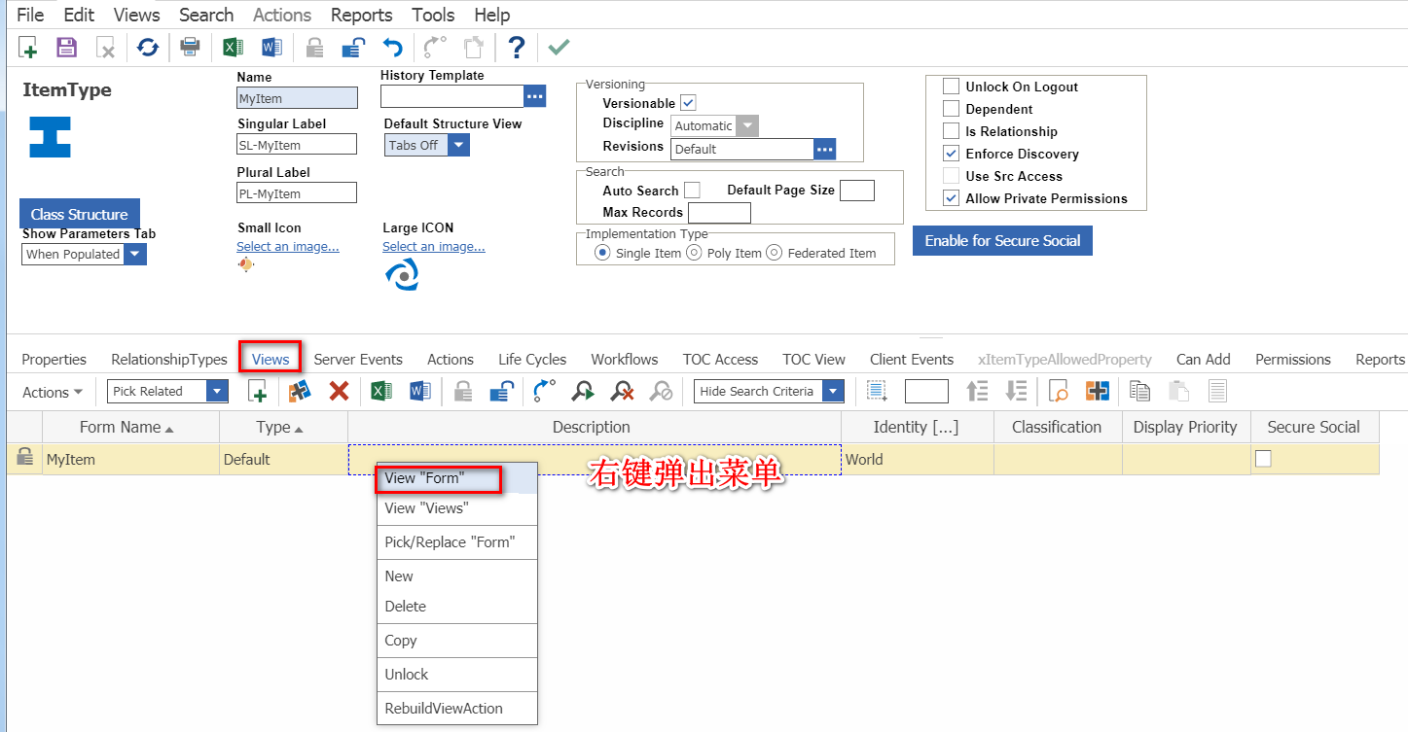Unlock related item in Views toolbar
This screenshot has height=732, width=1408.
click(x=502, y=392)
